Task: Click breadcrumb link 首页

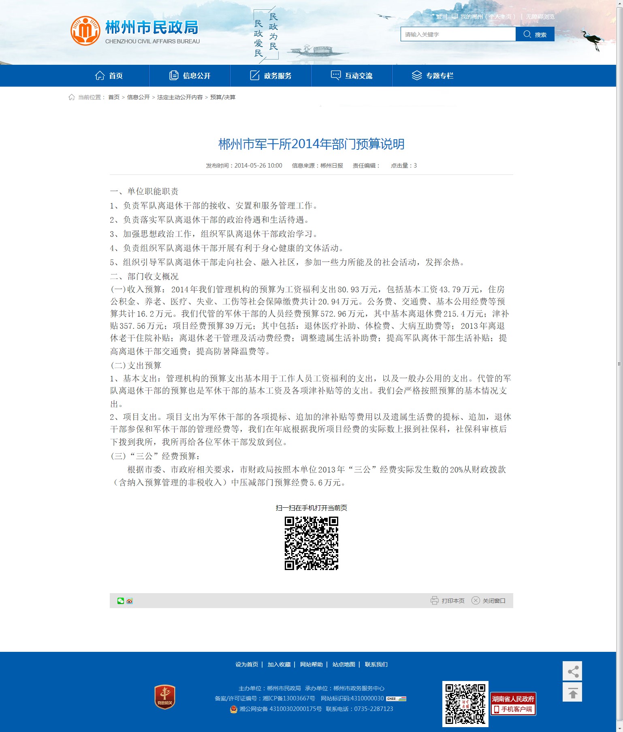Action: click(114, 97)
